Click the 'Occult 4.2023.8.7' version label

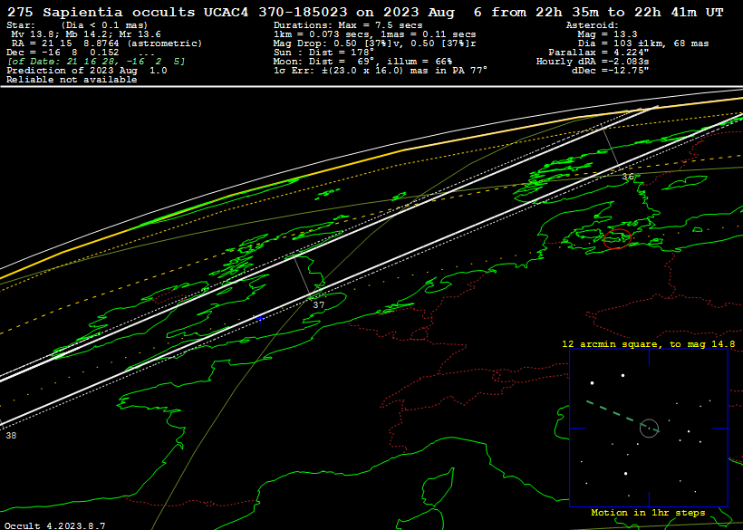coord(54,525)
